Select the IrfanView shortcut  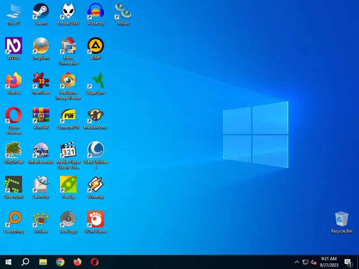41,83
